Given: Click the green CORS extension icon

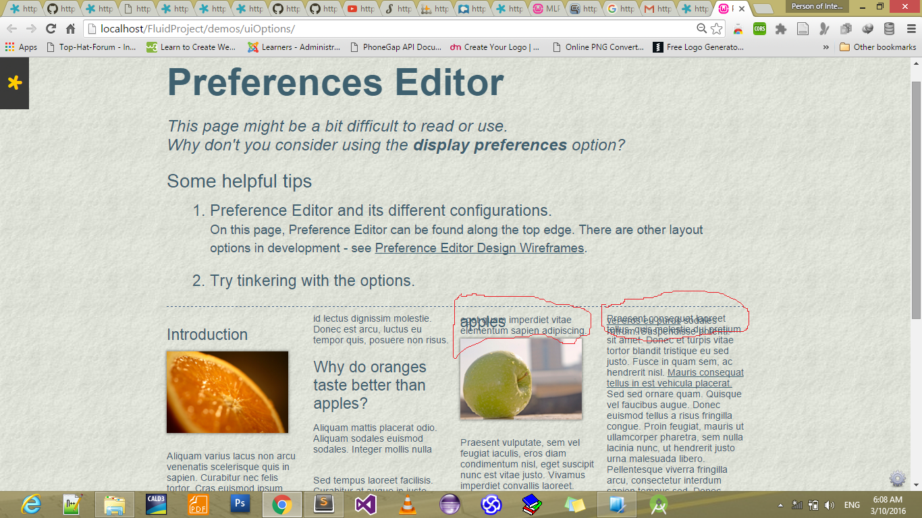Looking at the screenshot, I should 759,28.
